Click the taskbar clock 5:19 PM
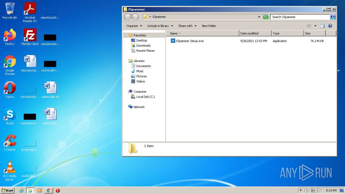This screenshot has width=345, height=194. coord(331,190)
